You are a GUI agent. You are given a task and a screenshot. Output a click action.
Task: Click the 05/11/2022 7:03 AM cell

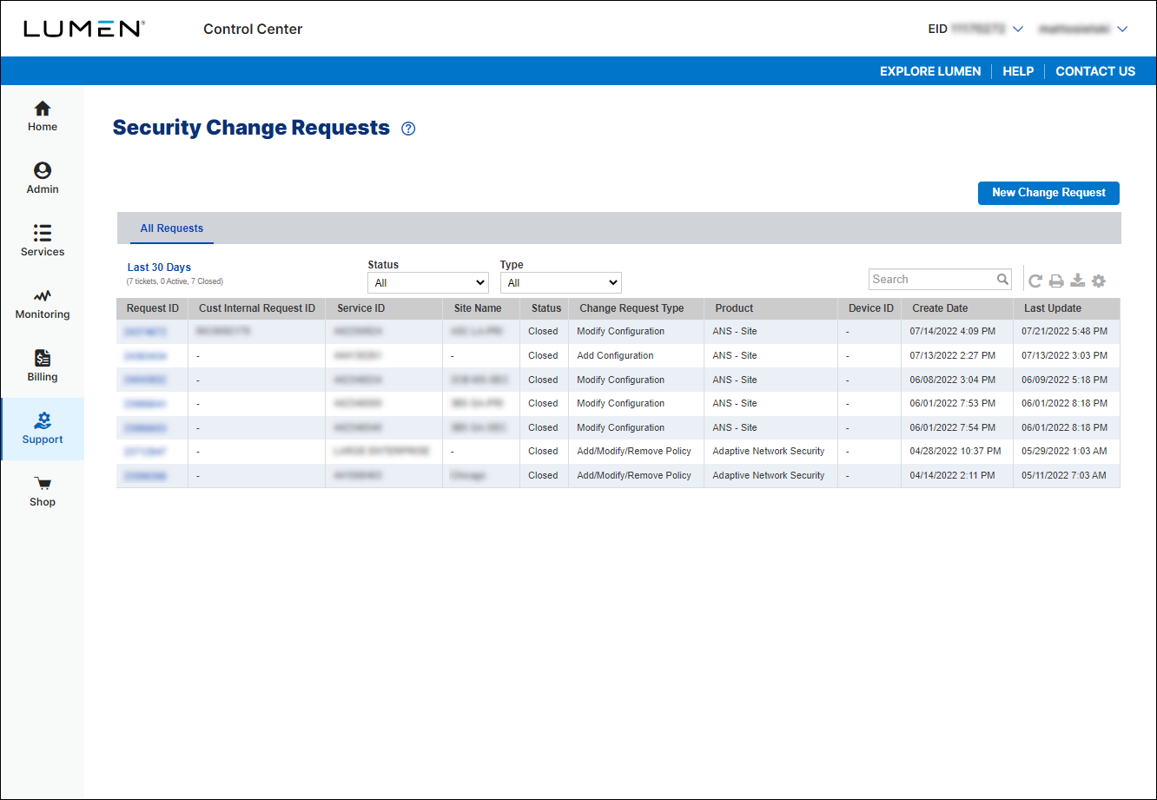pos(1064,476)
